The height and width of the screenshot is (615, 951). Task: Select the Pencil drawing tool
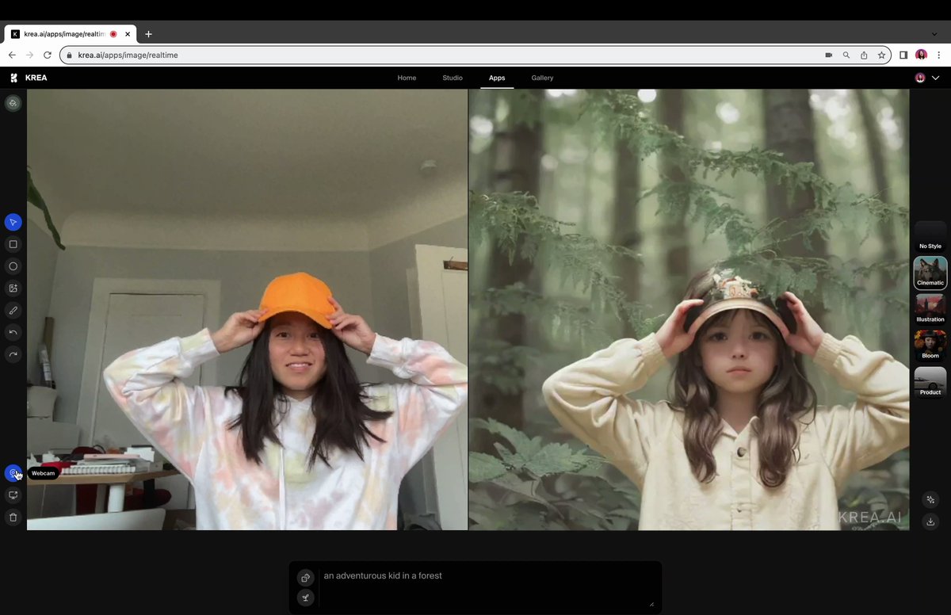coord(13,310)
